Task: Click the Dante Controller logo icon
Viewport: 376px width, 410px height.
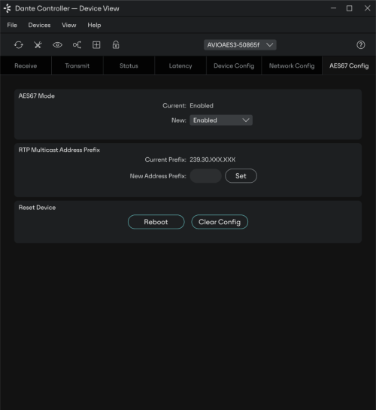Action: pos(8,8)
